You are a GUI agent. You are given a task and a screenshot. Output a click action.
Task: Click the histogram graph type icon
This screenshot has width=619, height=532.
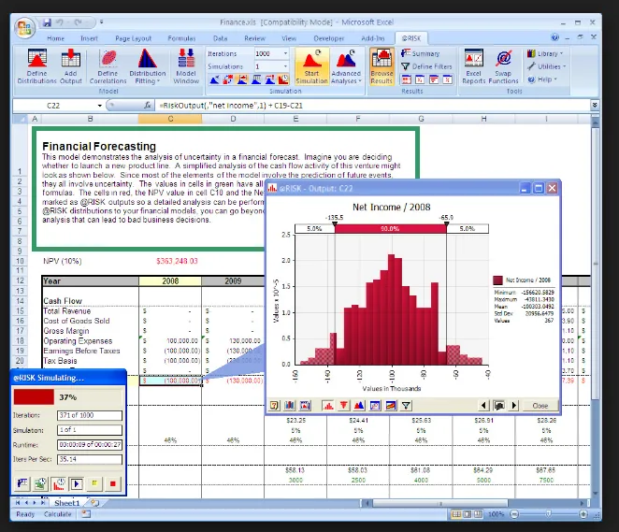[327, 406]
